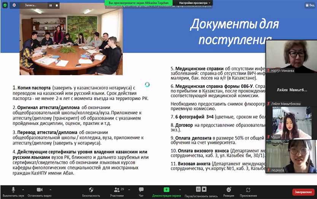Click the green Демонстрация экрана share button
The width and height of the screenshot is (317, 199).
166,191
